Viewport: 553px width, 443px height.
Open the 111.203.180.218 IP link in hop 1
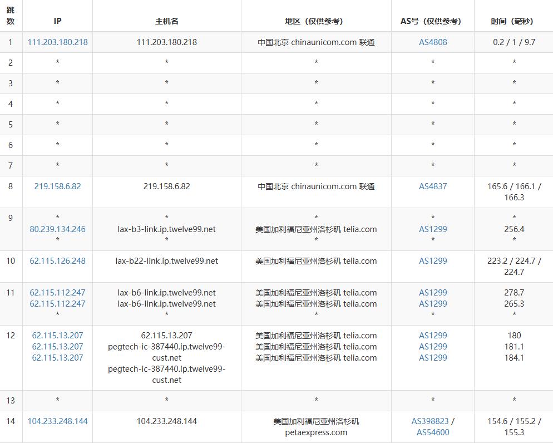[x=57, y=42]
